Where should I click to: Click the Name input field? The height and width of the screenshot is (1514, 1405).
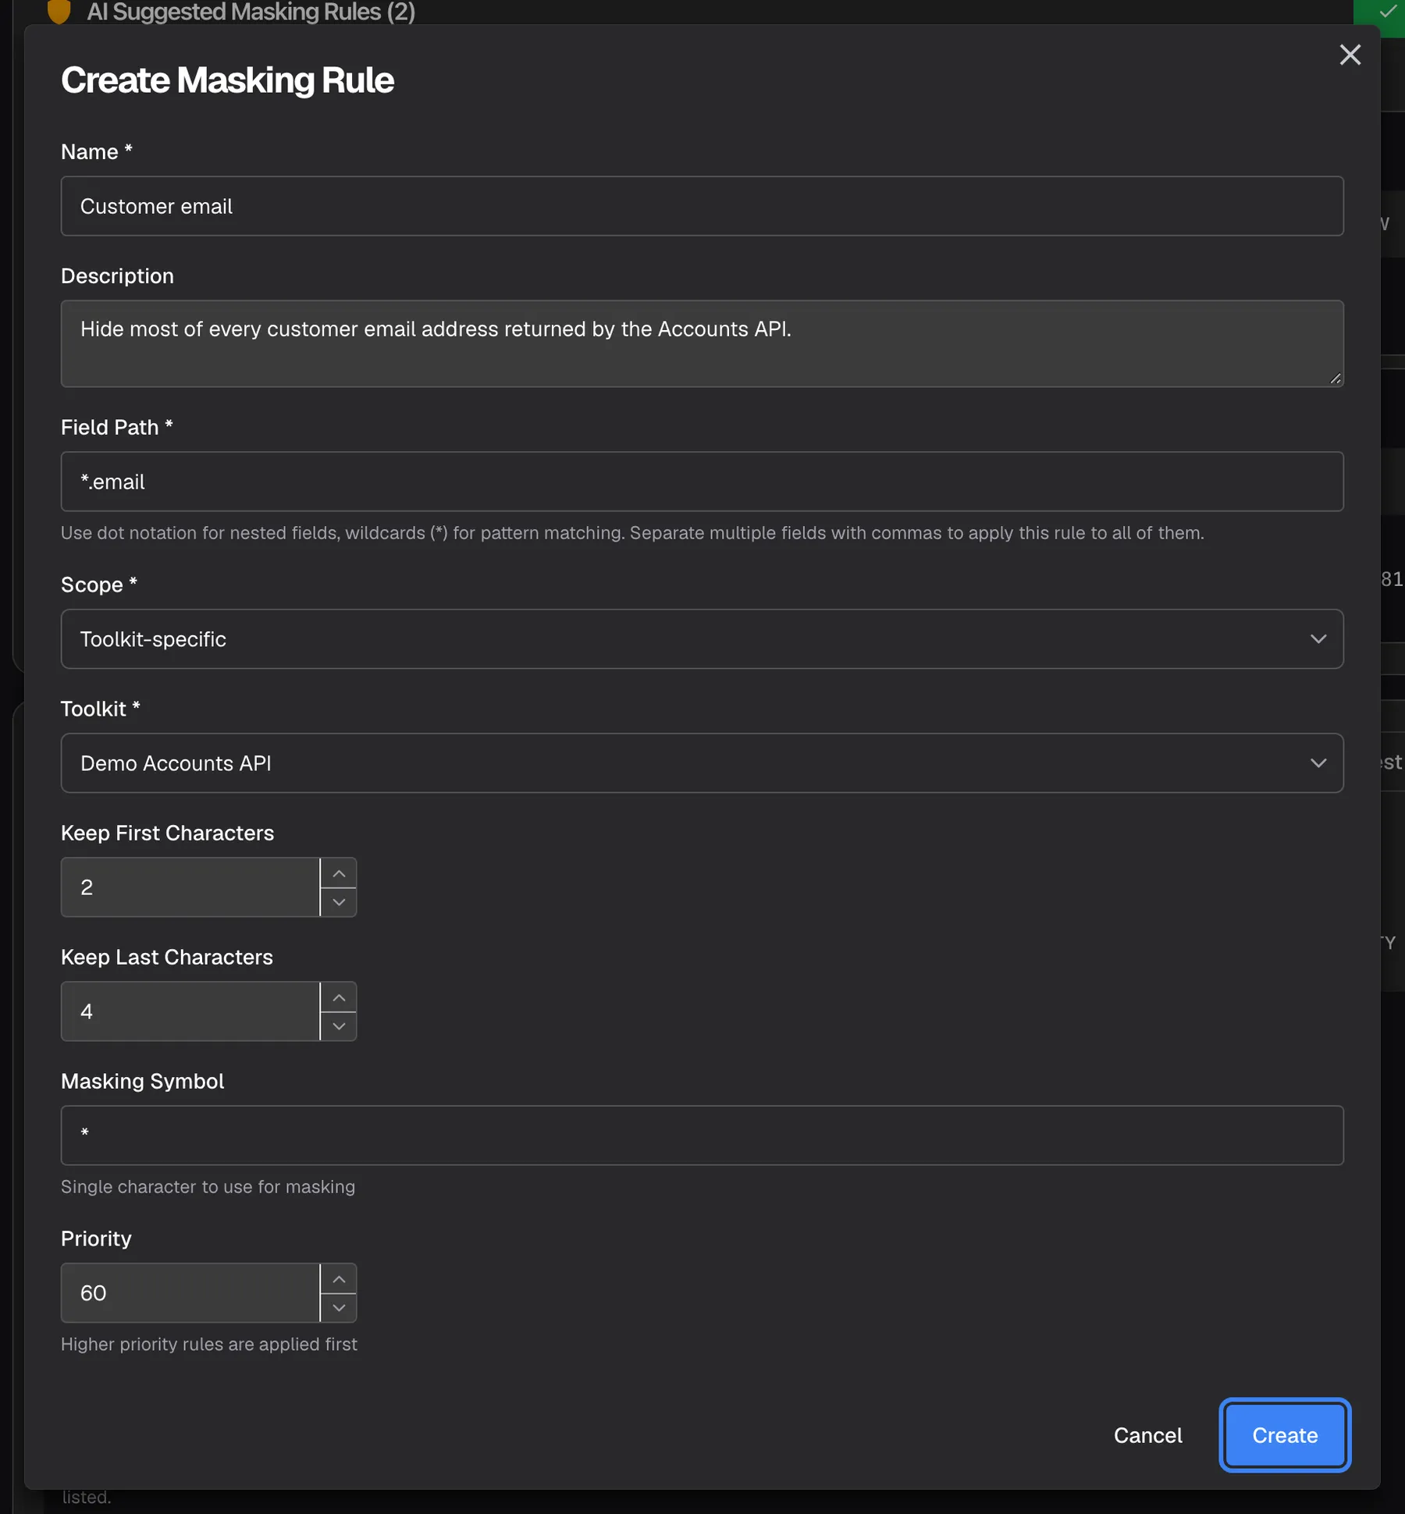(702, 206)
